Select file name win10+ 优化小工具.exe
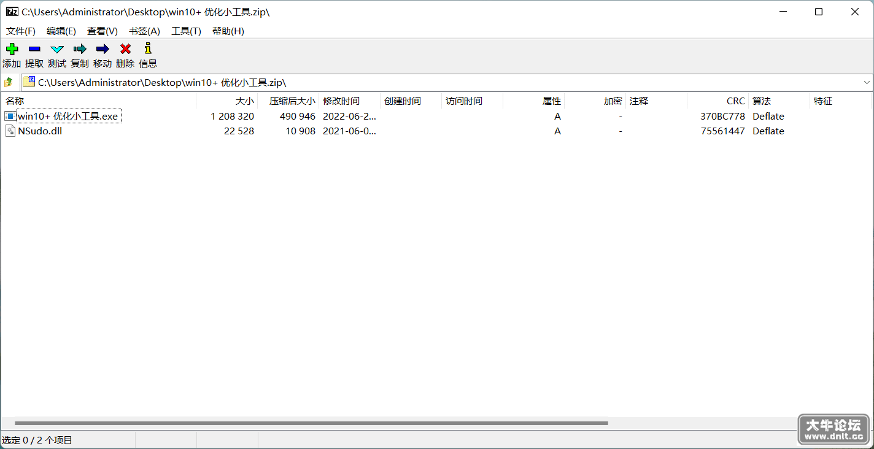Image resolution: width=874 pixels, height=449 pixels. click(x=68, y=116)
